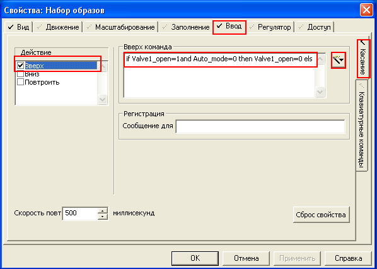Click command box scroll down arrow
Screen dimensions: 377x269
(x=320, y=92)
